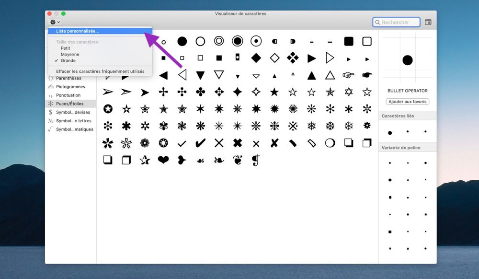Screen dimensions: 479x279
Task: Select the Puces/Étoiles category
Action: pos(71,104)
